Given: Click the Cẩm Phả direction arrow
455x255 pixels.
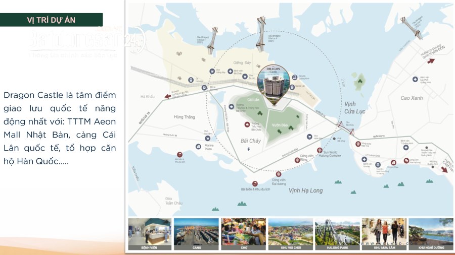Looking at the screenshot, I should [444, 169].
